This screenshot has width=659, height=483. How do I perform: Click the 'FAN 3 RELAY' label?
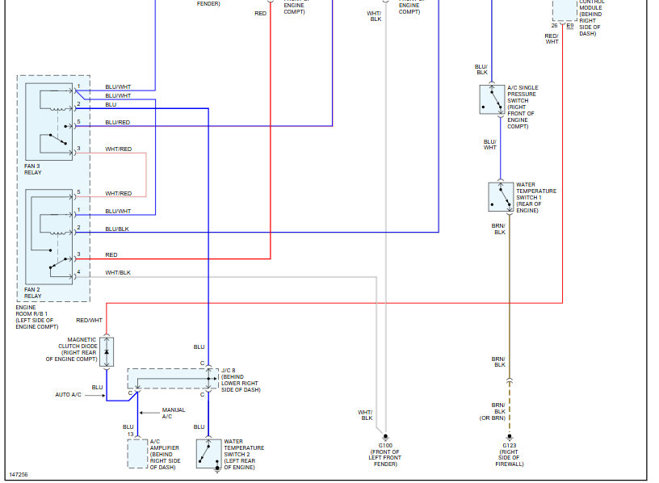tap(33, 169)
